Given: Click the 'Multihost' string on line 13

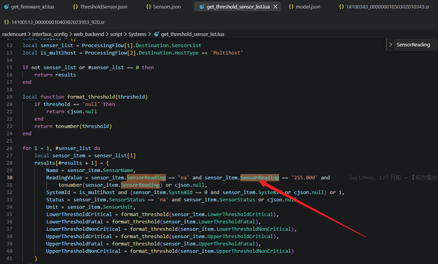Looking at the screenshot, I should pos(226,53).
